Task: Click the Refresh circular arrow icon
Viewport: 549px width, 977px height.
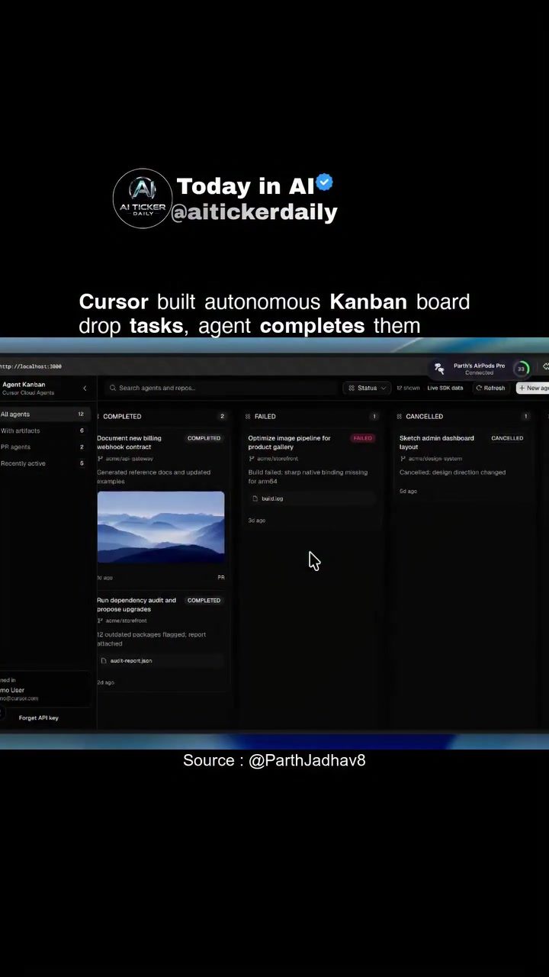Action: pyautogui.click(x=479, y=388)
